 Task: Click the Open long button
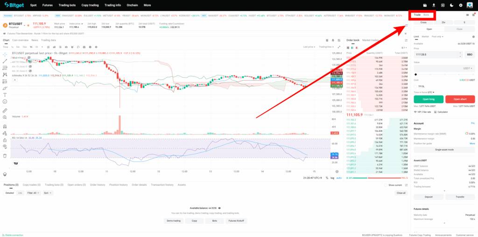pyautogui.click(x=429, y=99)
